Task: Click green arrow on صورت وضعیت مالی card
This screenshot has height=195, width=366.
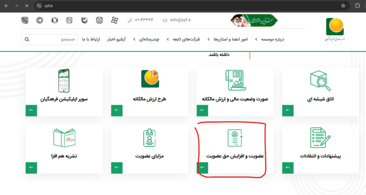Action: coord(203,111)
